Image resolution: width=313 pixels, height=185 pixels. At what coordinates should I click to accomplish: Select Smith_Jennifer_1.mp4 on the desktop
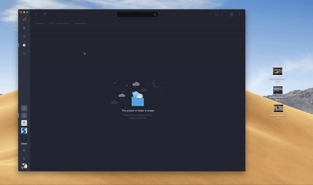click(x=277, y=75)
